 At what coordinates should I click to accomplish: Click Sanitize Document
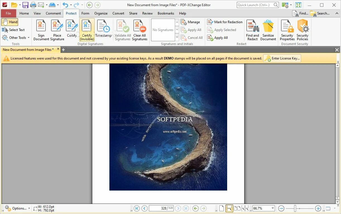[268, 30]
